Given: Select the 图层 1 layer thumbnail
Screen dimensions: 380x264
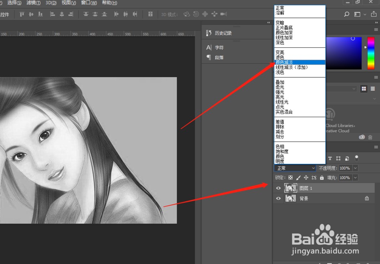Looking at the screenshot, I should tap(290, 188).
